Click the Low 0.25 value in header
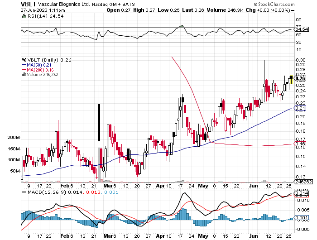The height and width of the screenshot is (240, 317). pos(168,10)
